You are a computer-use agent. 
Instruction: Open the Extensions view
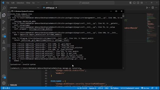point(4,35)
